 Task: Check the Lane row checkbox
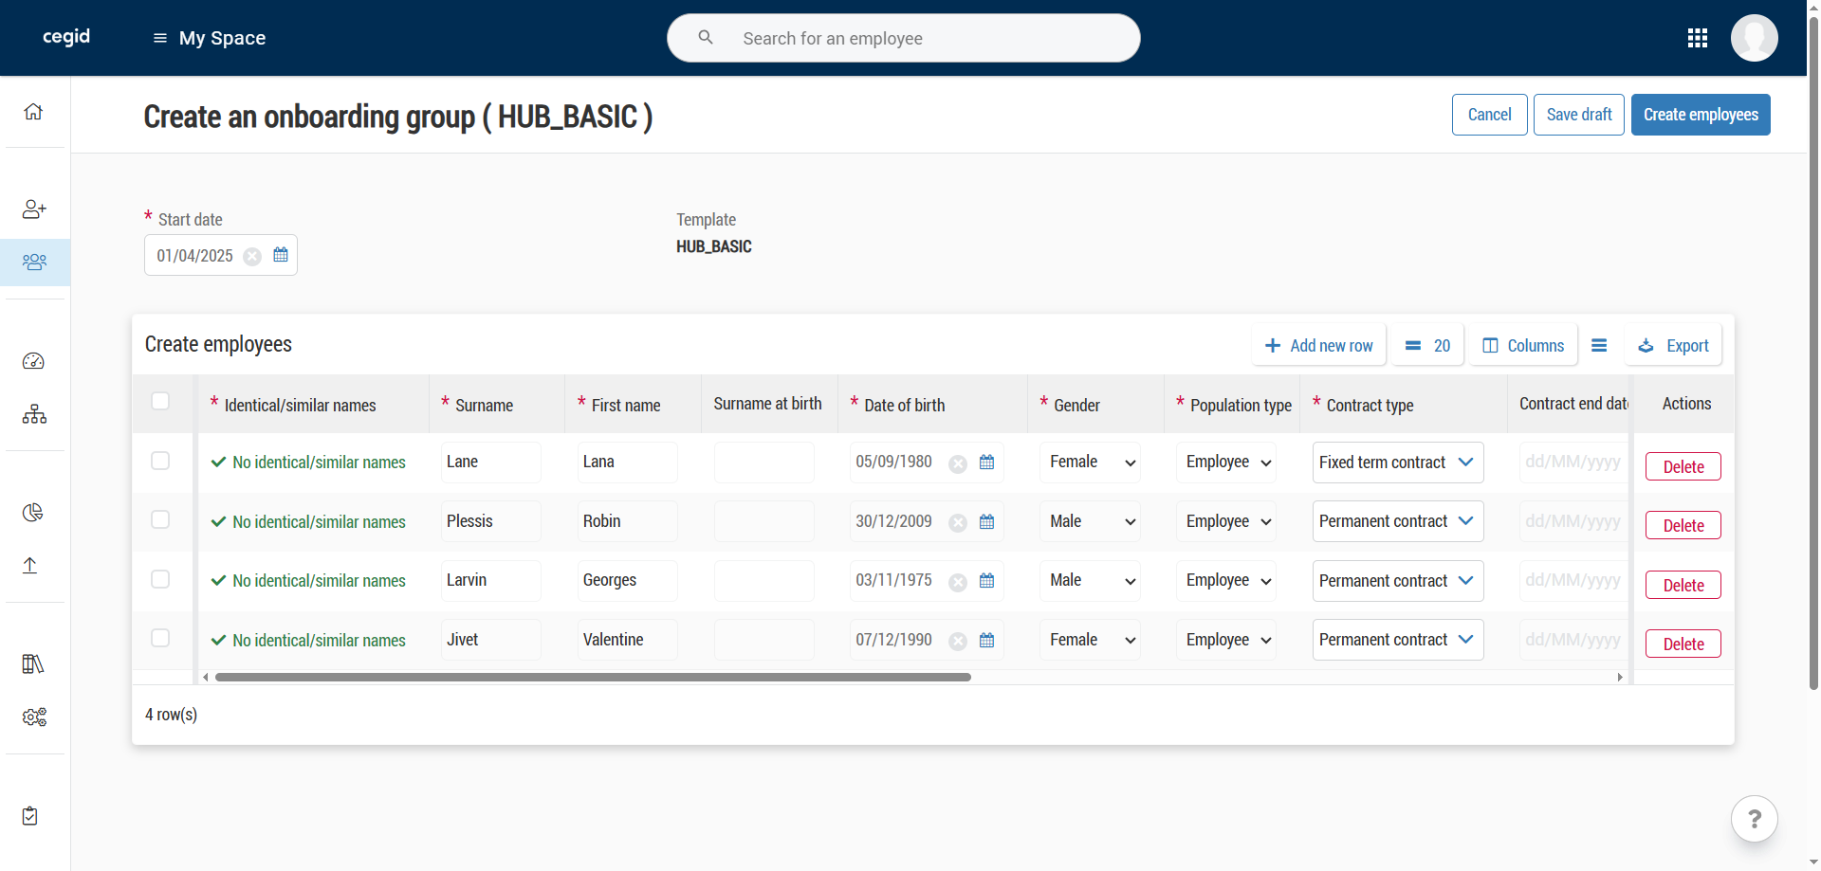click(160, 461)
